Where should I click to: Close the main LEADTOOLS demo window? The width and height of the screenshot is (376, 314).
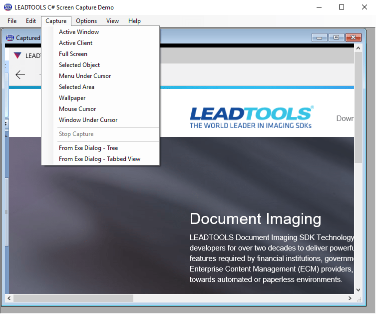[365, 7]
